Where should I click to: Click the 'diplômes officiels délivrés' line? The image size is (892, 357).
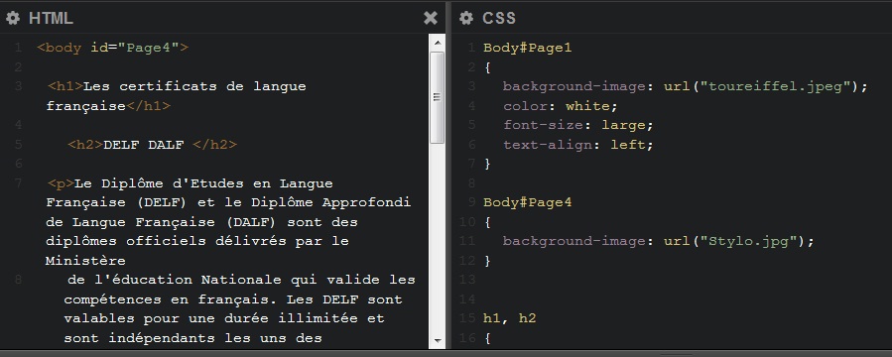pyautogui.click(x=196, y=241)
